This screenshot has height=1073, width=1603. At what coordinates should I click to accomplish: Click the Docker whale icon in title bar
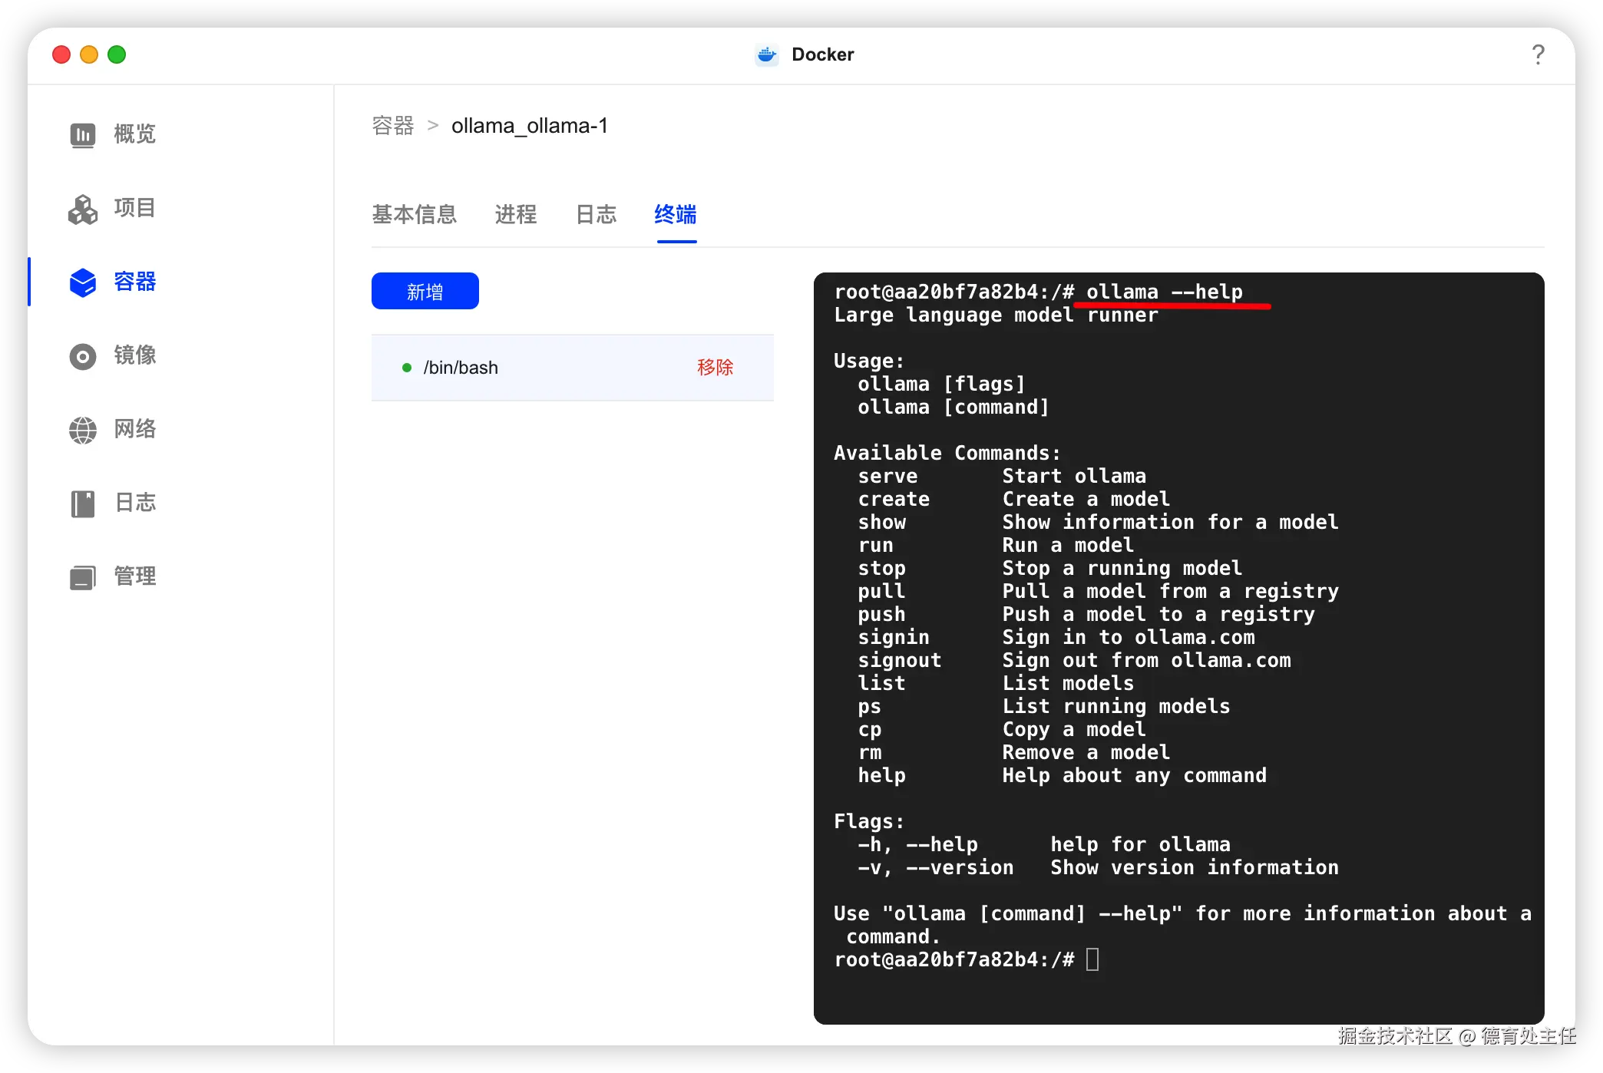click(x=766, y=54)
